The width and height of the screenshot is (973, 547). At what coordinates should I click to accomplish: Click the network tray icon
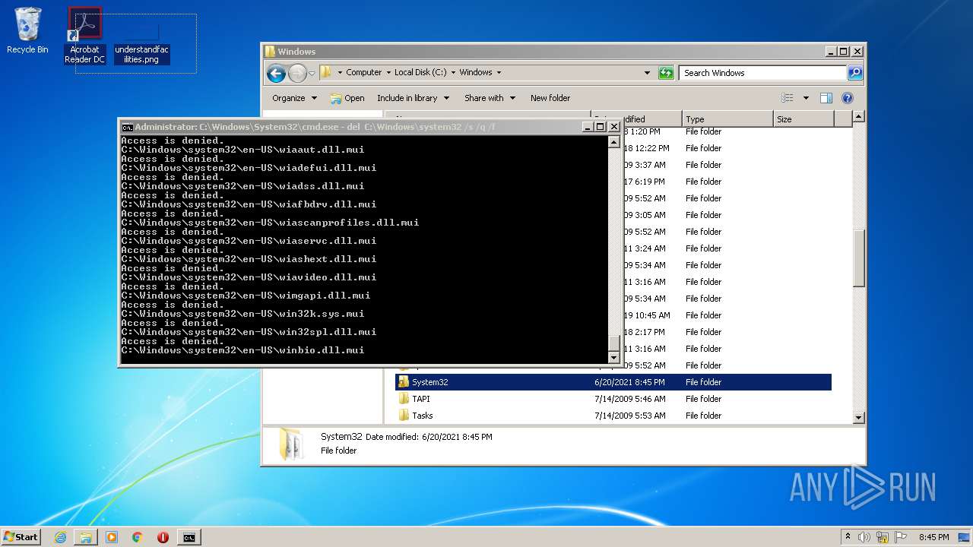[883, 537]
